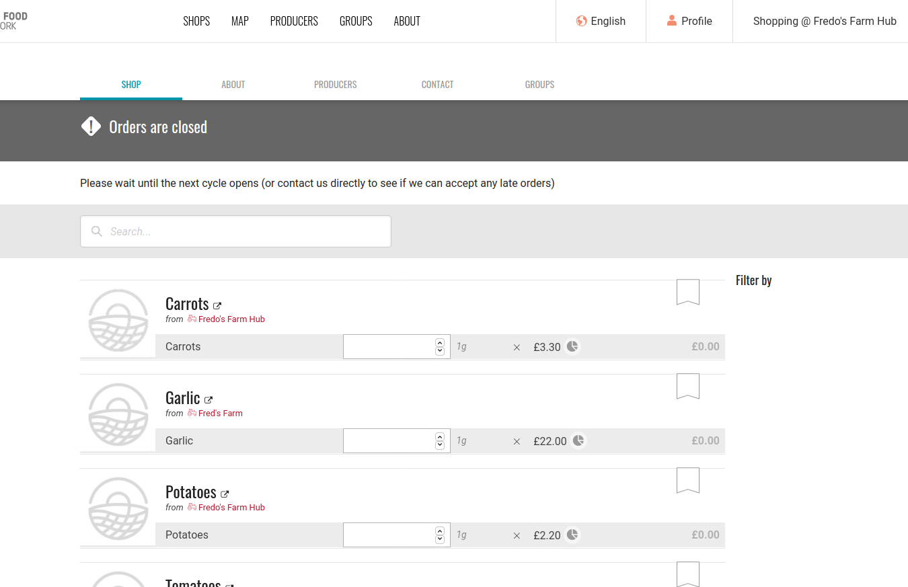Increase Potatoes quantity with the up arrow
Image resolution: width=908 pixels, height=587 pixels.
click(440, 531)
